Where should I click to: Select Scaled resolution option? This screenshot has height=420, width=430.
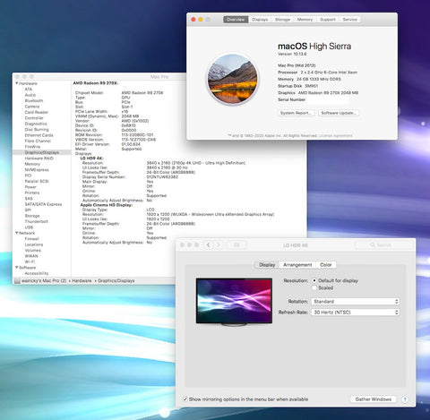pos(314,287)
